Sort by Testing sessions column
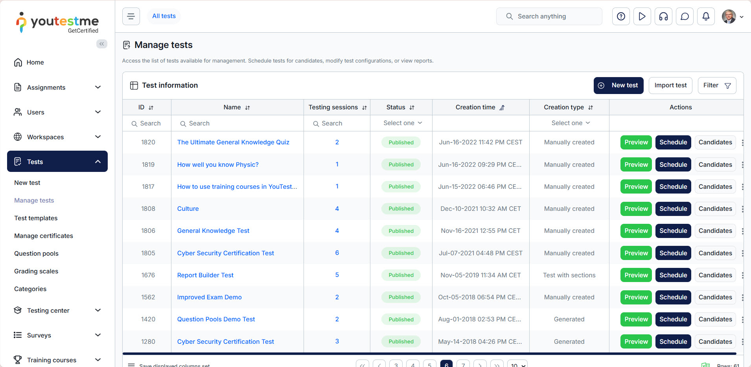The height and width of the screenshot is (367, 751). 364,107
